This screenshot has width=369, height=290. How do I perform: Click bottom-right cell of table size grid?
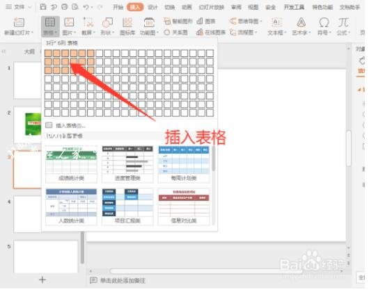(x=210, y=113)
